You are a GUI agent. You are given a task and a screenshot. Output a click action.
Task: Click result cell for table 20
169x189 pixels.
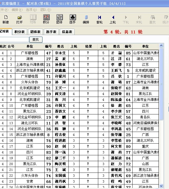(x=88, y=164)
